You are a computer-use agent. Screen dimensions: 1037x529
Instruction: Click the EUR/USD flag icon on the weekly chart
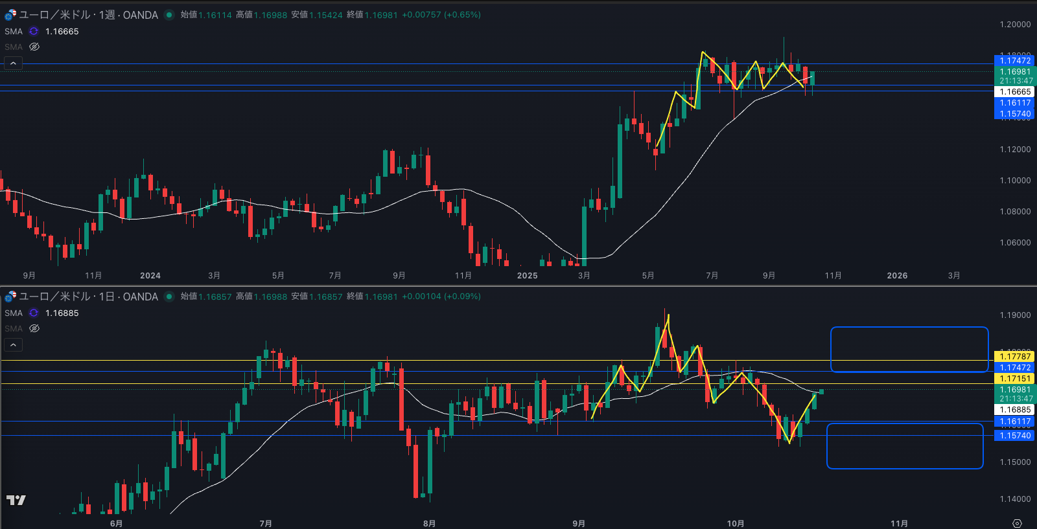[x=10, y=15]
